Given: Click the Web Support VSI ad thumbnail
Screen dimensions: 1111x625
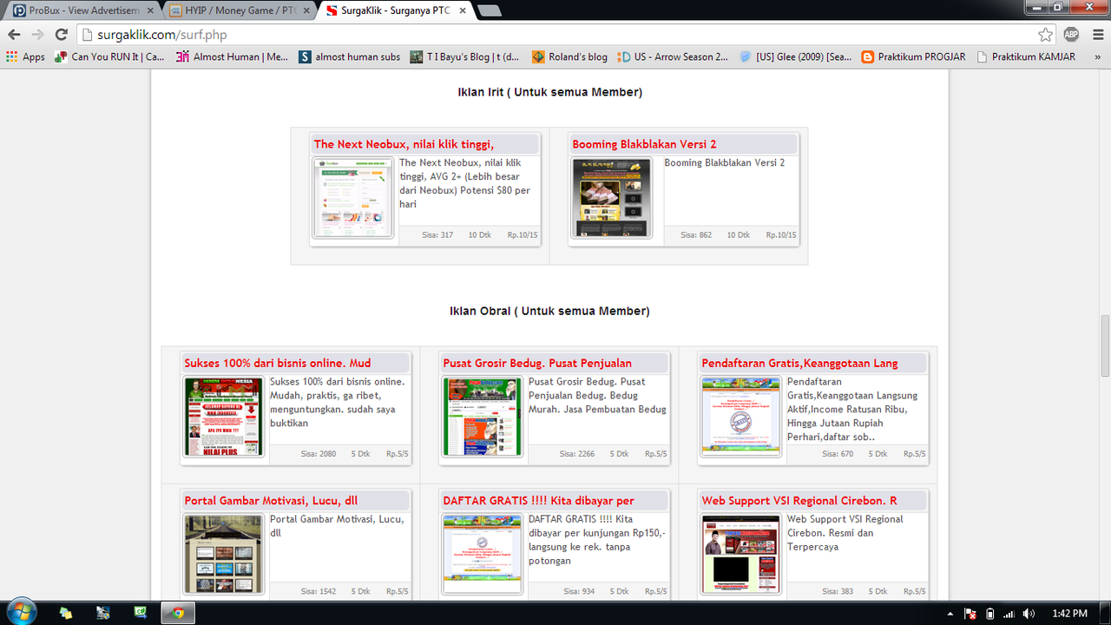Looking at the screenshot, I should tap(741, 555).
